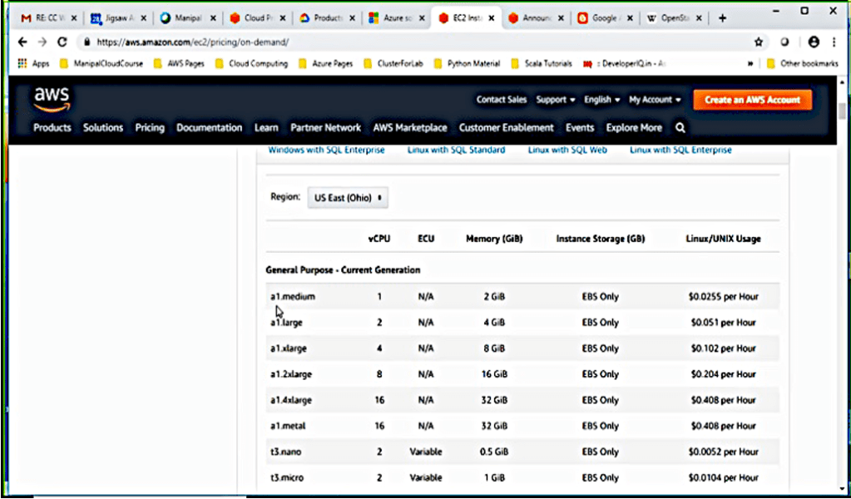Click Create an AWS Account button
This screenshot has width=851, height=499.
click(x=752, y=100)
